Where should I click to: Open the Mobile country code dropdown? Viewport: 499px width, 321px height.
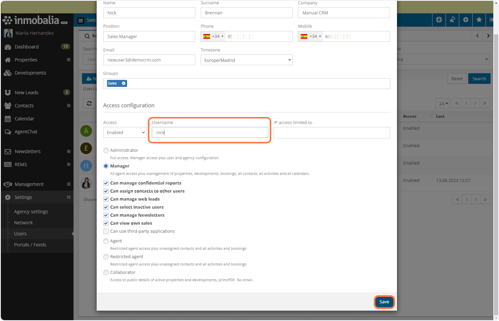click(310, 36)
